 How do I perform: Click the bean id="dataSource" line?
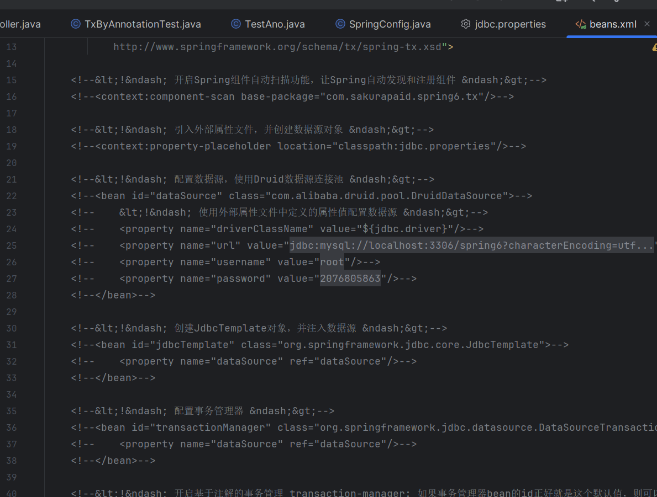coord(302,196)
